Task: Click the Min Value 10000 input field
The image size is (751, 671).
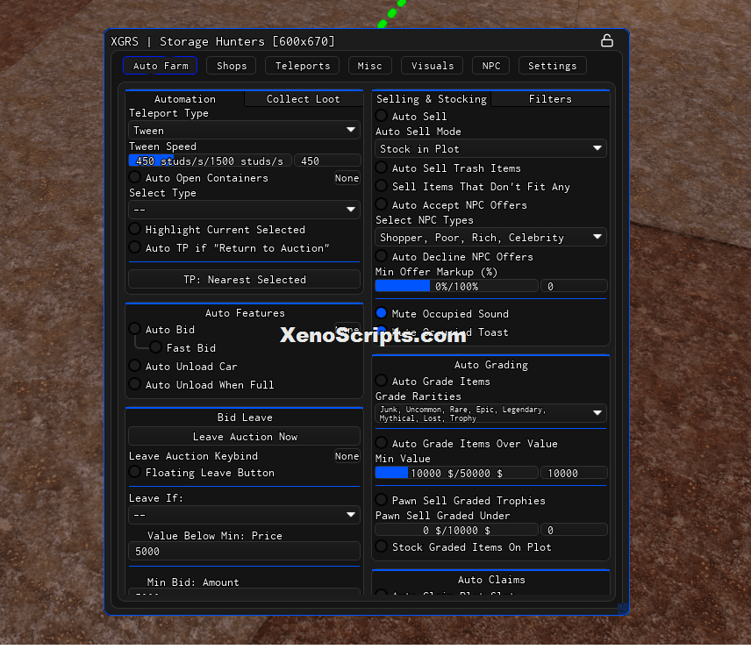Action: pyautogui.click(x=574, y=473)
